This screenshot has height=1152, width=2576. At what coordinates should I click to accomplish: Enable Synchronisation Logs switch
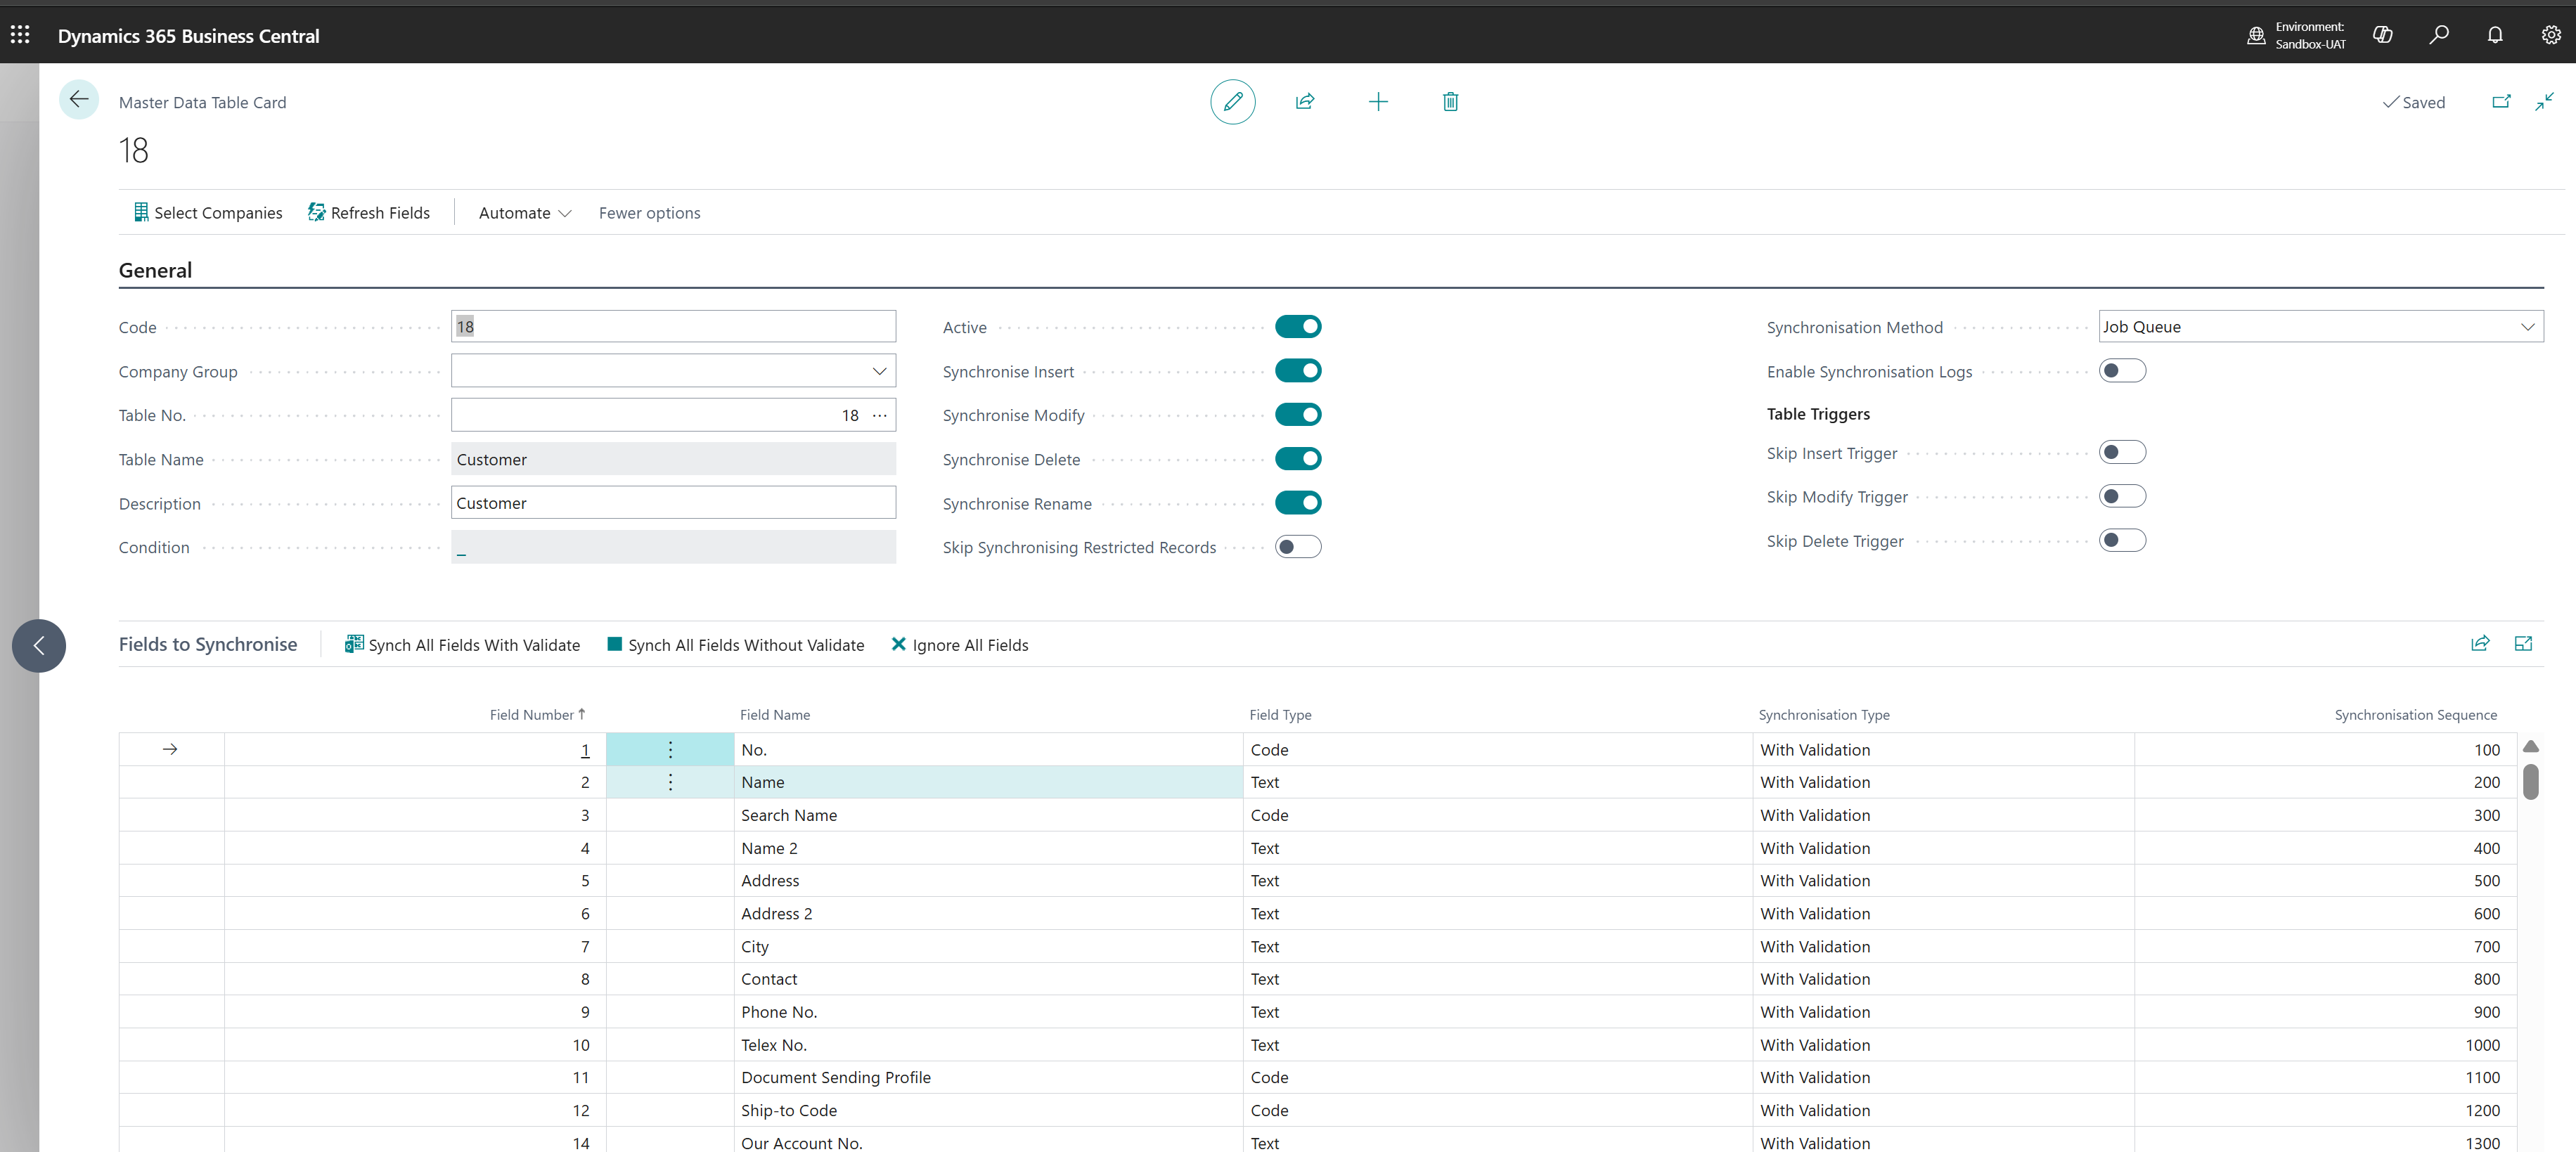pyautogui.click(x=2122, y=371)
